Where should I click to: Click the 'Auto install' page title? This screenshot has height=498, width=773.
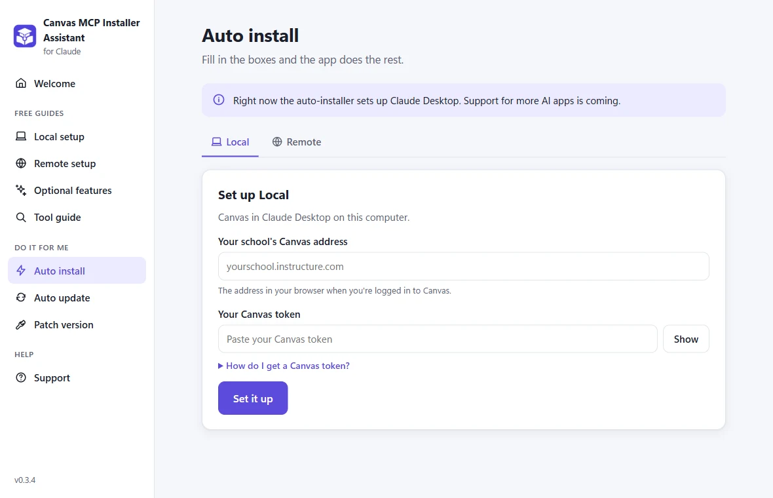point(250,35)
